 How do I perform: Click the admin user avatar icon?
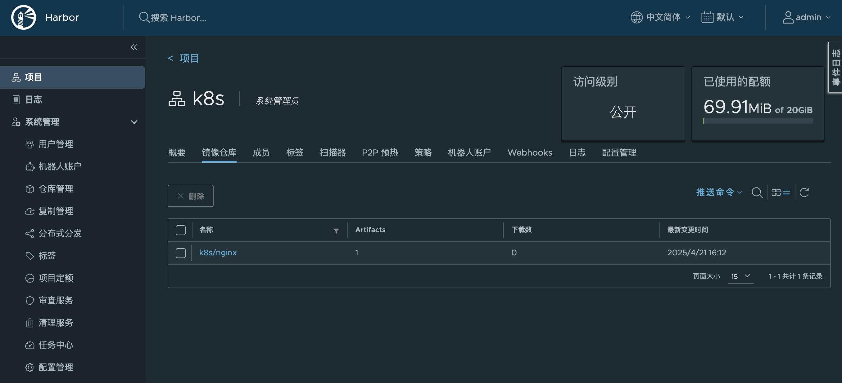(788, 17)
